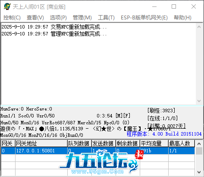Click the application icon in title bar
204x177 pixels.
[x=7, y=6]
